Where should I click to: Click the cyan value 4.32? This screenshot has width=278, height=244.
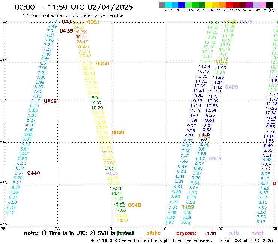click(171, 218)
